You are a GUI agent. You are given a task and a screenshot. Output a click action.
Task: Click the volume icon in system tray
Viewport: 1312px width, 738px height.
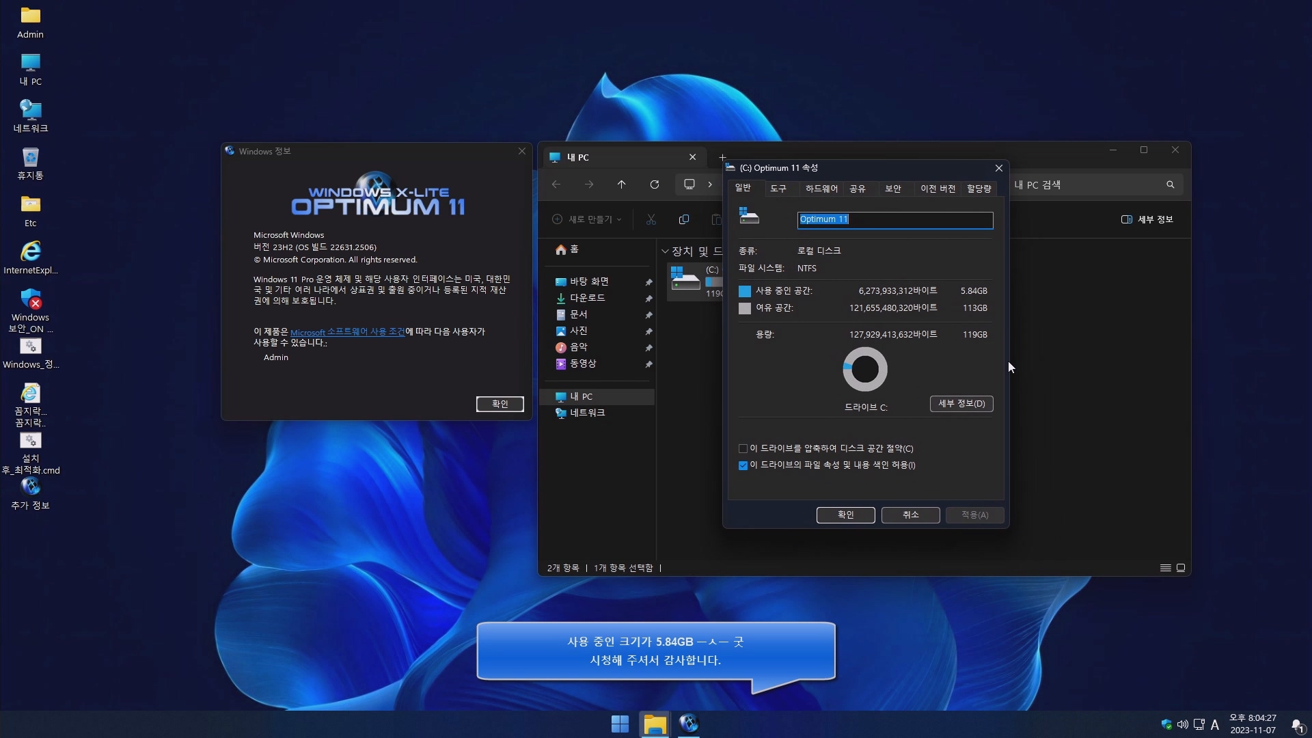(1182, 724)
